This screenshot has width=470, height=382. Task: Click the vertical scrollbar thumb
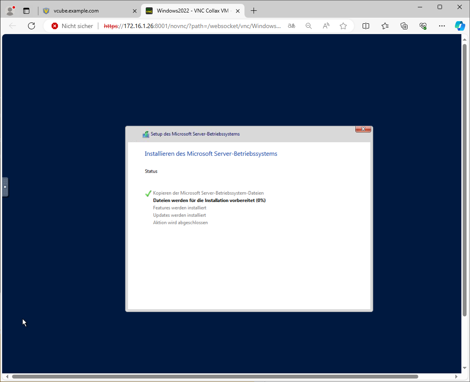tap(464, 180)
